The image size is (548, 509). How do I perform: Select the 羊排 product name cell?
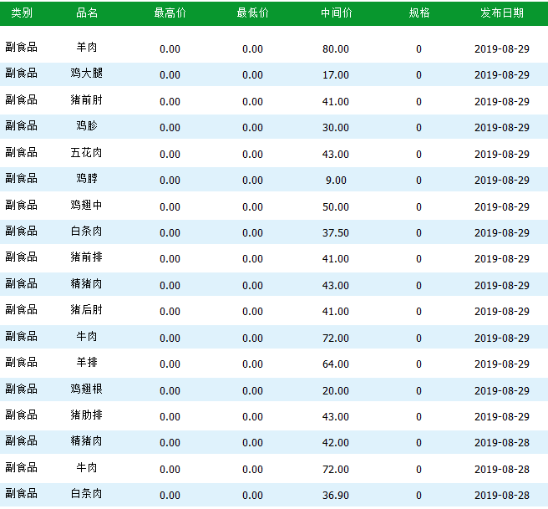pos(87,362)
